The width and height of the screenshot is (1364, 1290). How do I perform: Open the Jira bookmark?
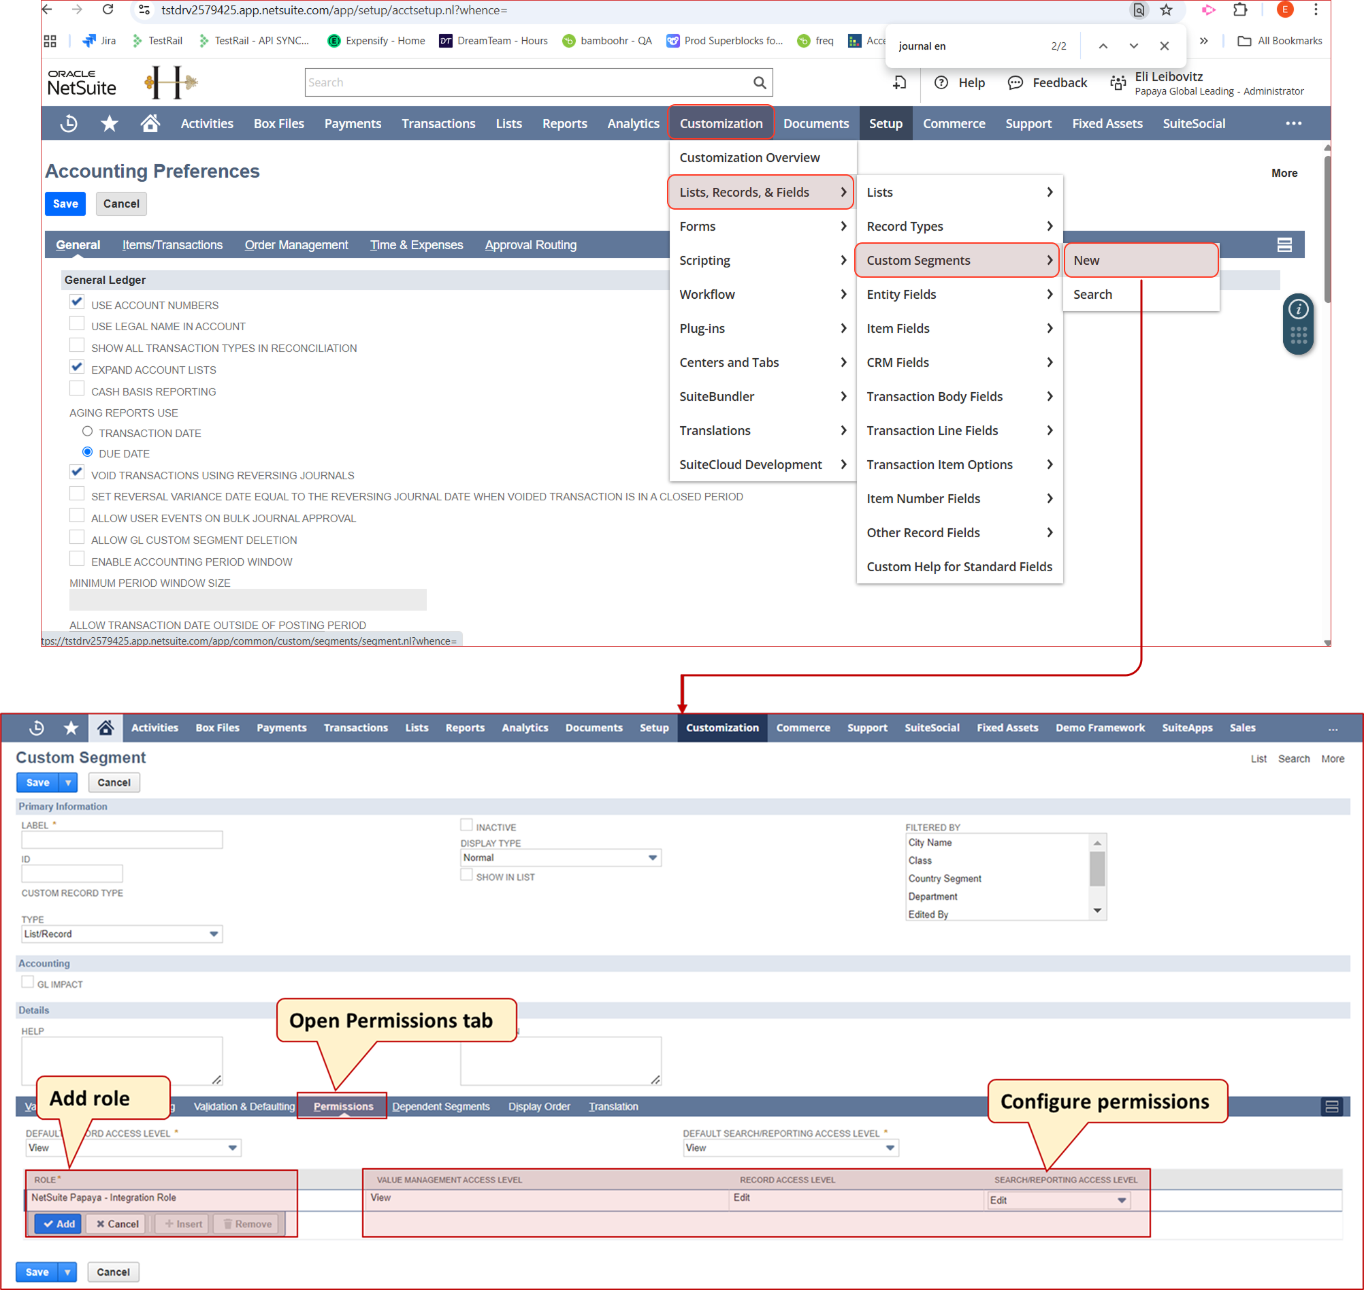99,41
